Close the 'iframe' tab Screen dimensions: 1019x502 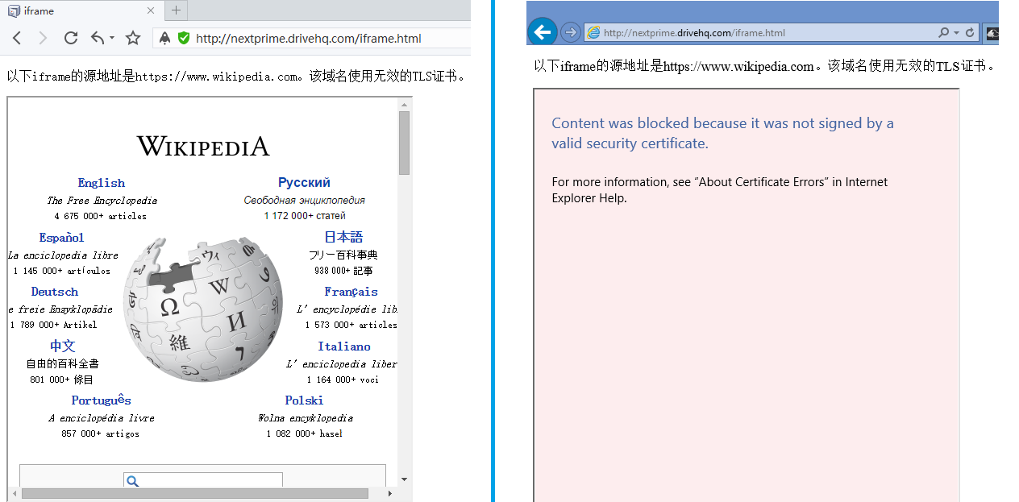(x=151, y=10)
